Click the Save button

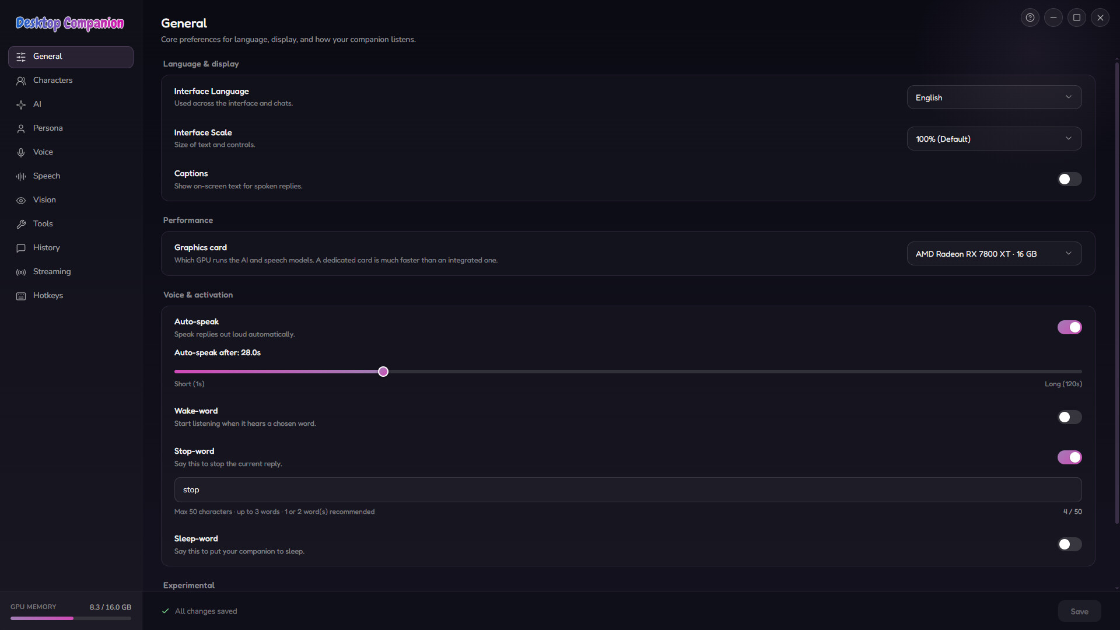point(1079,611)
